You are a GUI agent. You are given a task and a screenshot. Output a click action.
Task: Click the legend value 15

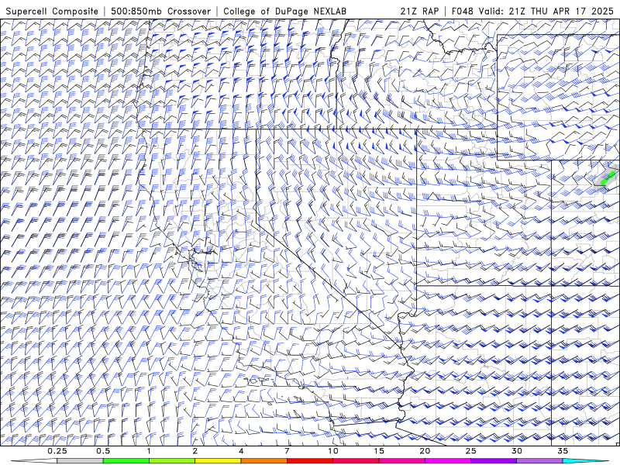(379, 451)
